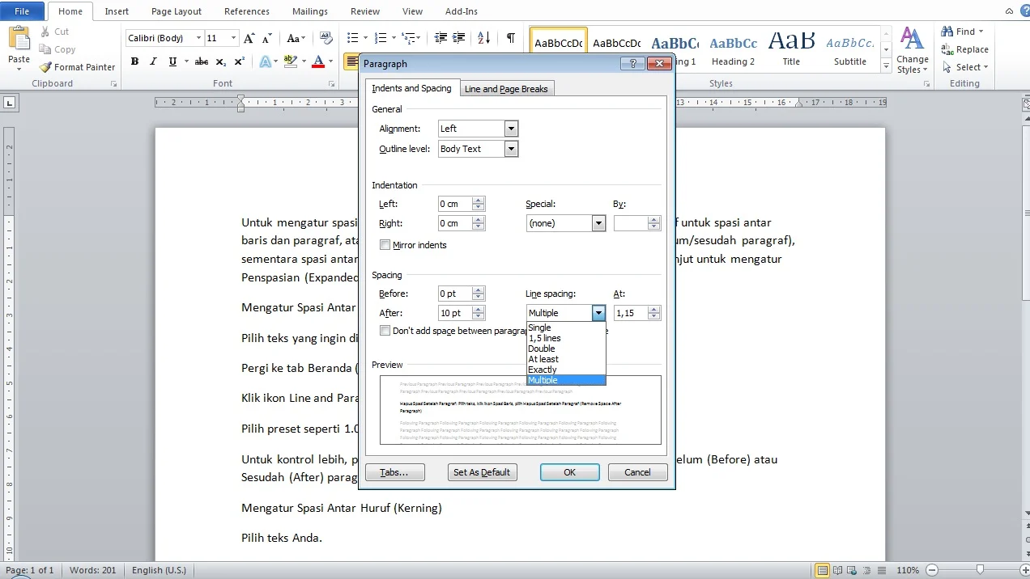Toggle the Mirror indents checkbox

pyautogui.click(x=385, y=245)
